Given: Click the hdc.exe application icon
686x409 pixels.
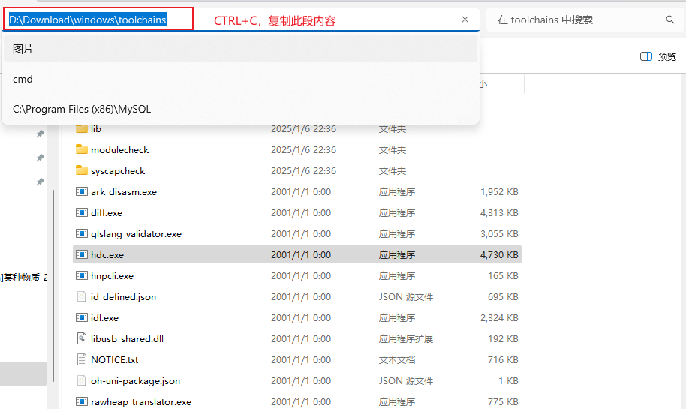Looking at the screenshot, I should point(81,254).
